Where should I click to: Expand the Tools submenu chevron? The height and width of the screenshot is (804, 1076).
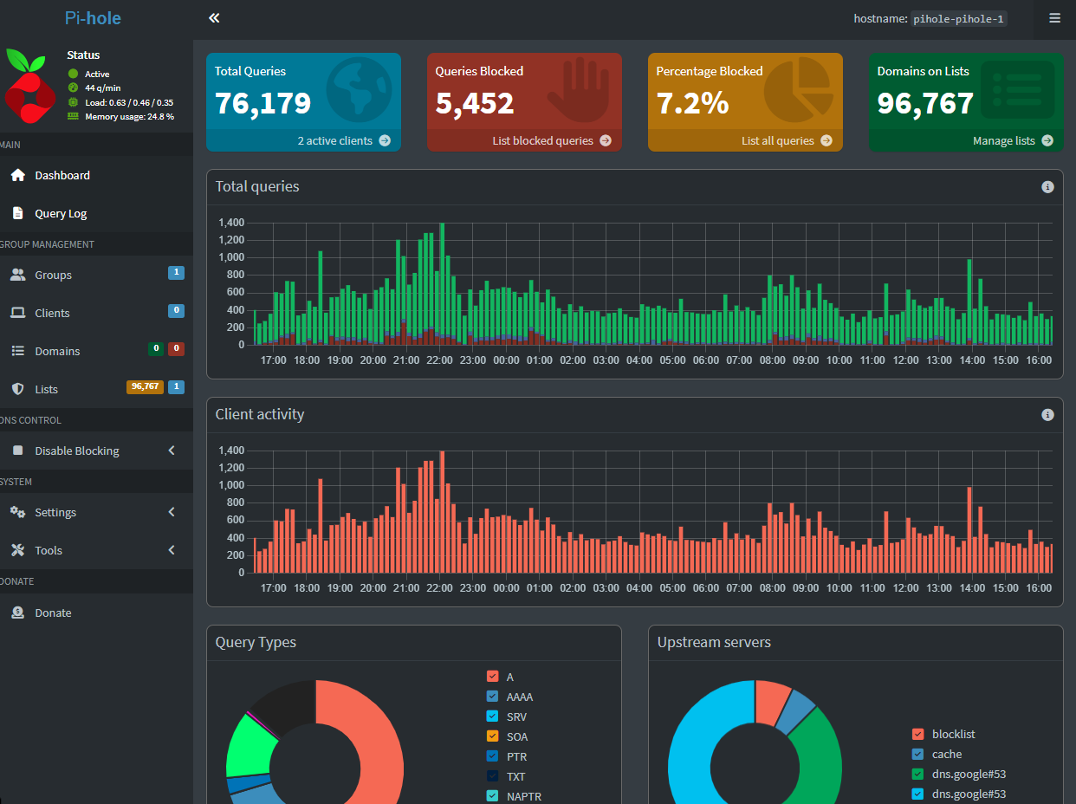[172, 550]
